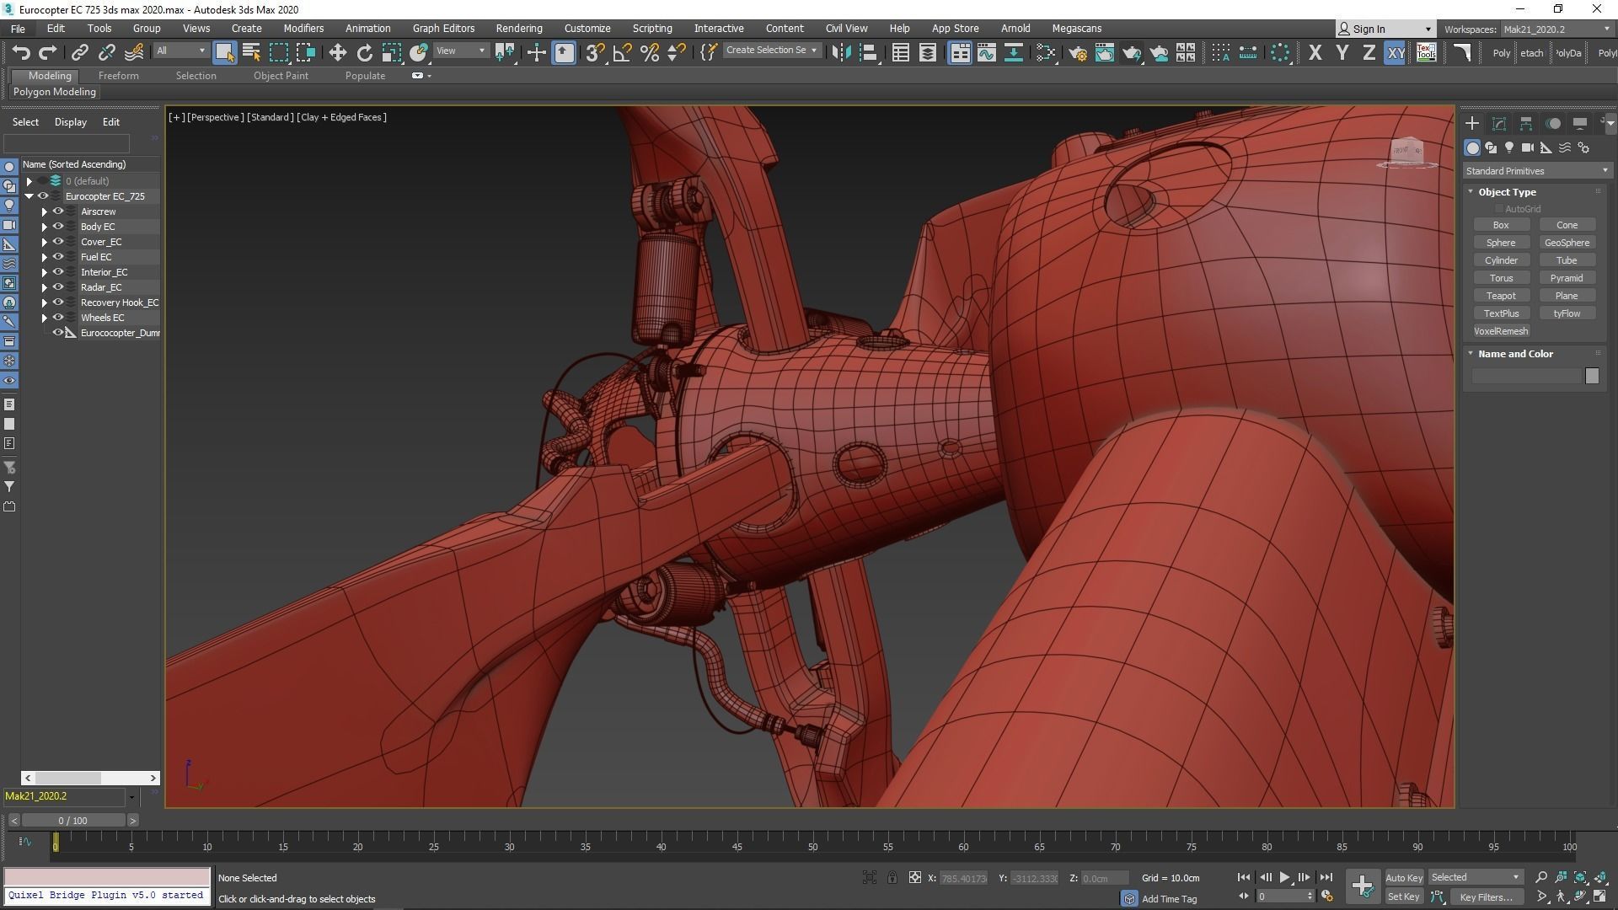
Task: Click the Mirror tool icon
Action: tap(840, 53)
